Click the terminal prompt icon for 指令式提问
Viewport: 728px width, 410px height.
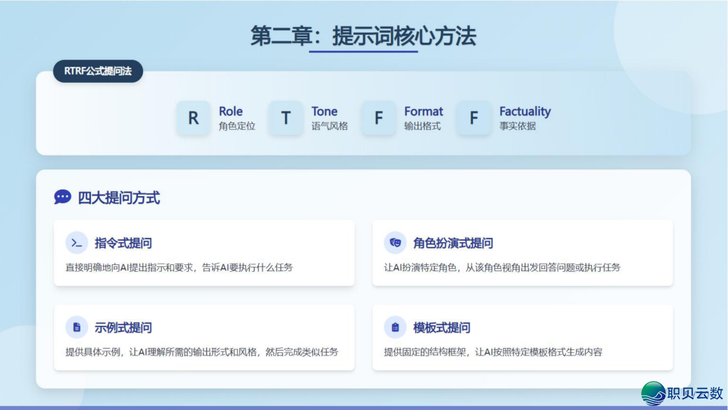click(77, 243)
